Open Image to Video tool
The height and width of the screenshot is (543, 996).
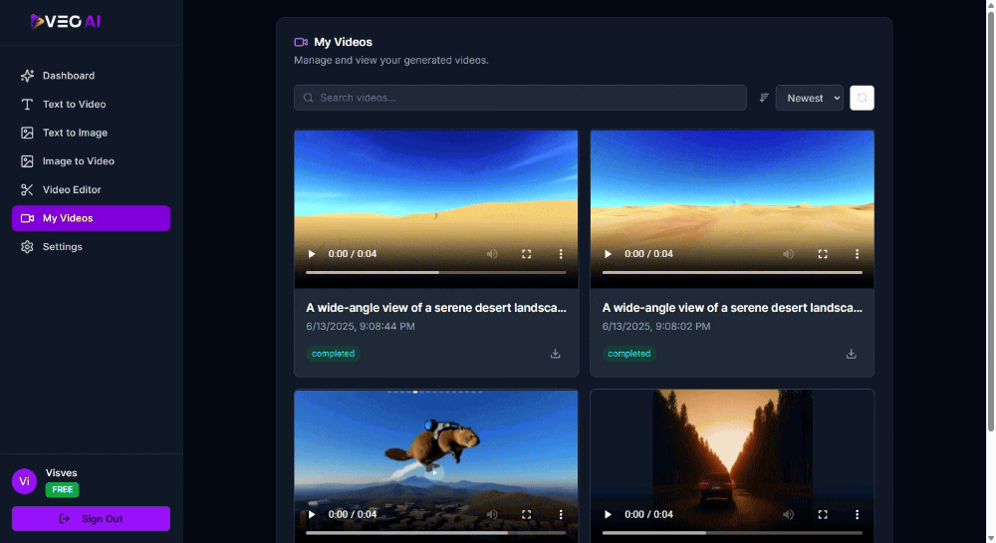pos(91,161)
